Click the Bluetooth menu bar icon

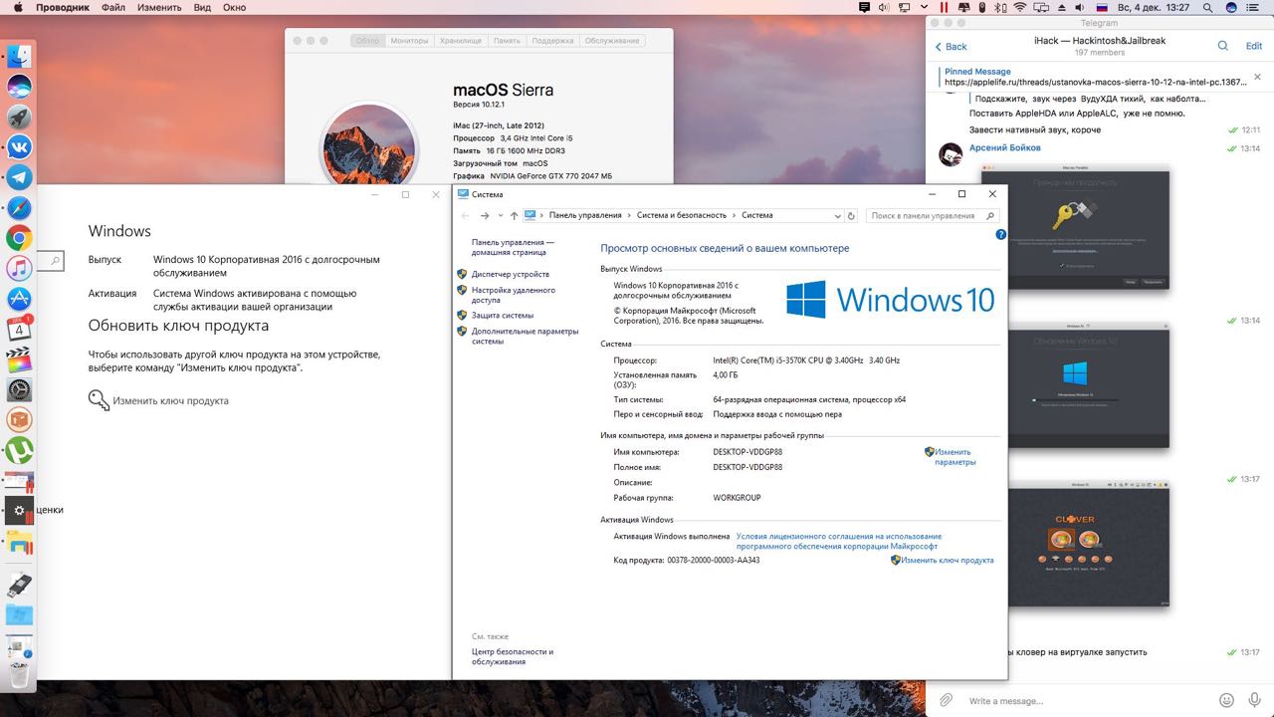click(x=1000, y=7)
